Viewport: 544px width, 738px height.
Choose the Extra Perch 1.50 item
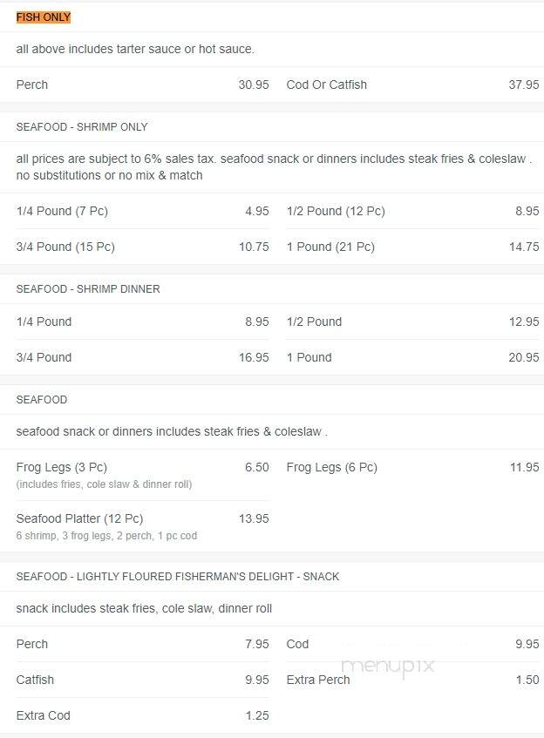[x=412, y=680]
